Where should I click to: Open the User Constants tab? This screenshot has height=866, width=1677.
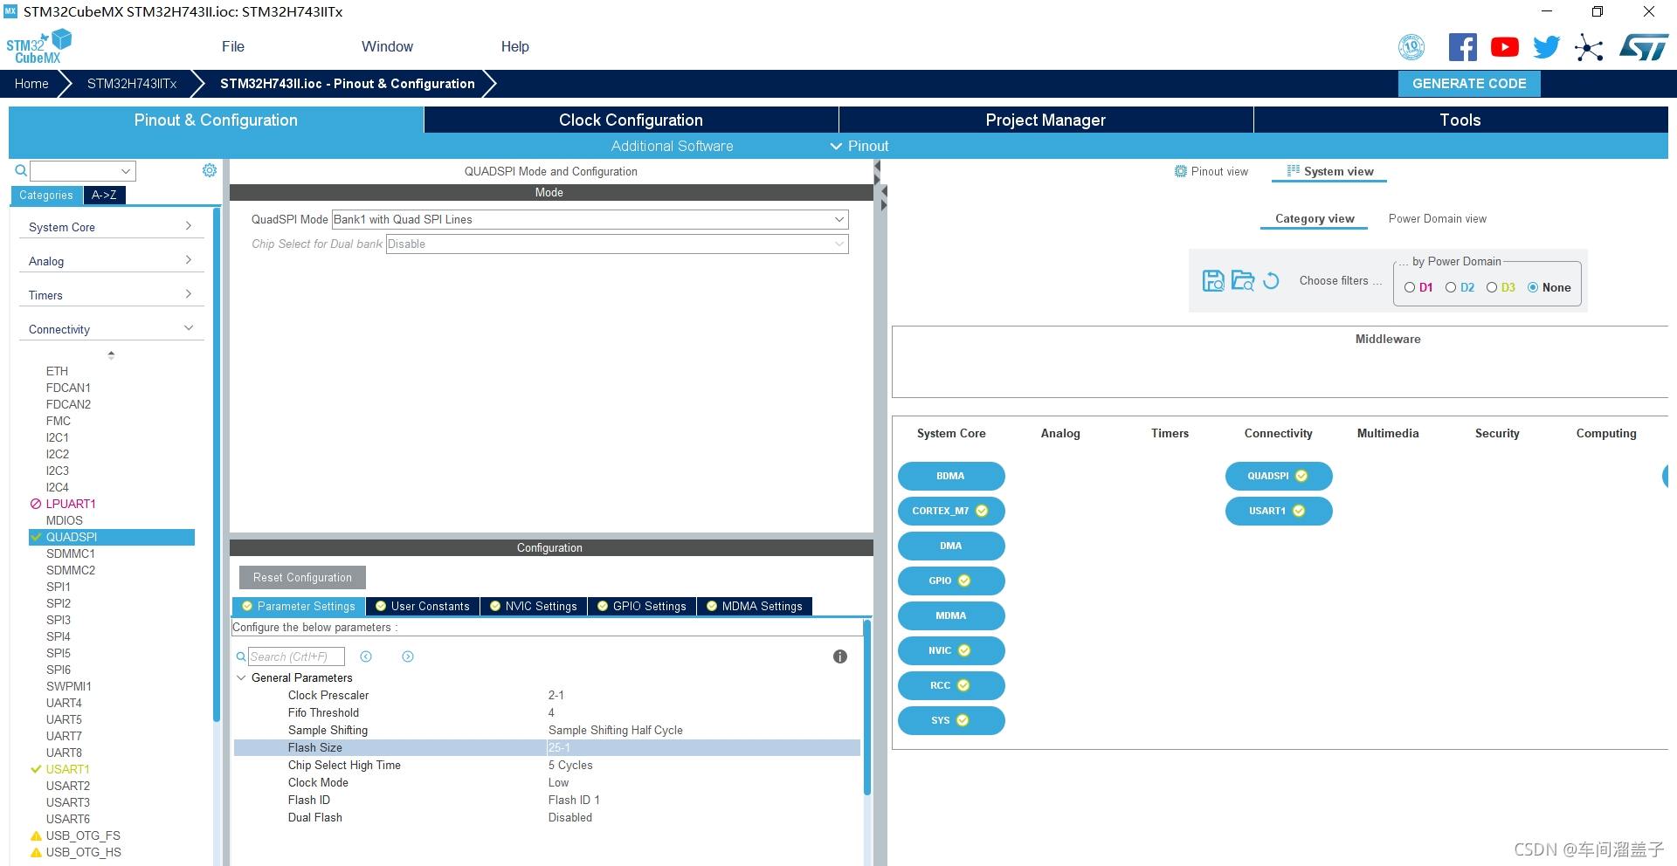[422, 606]
